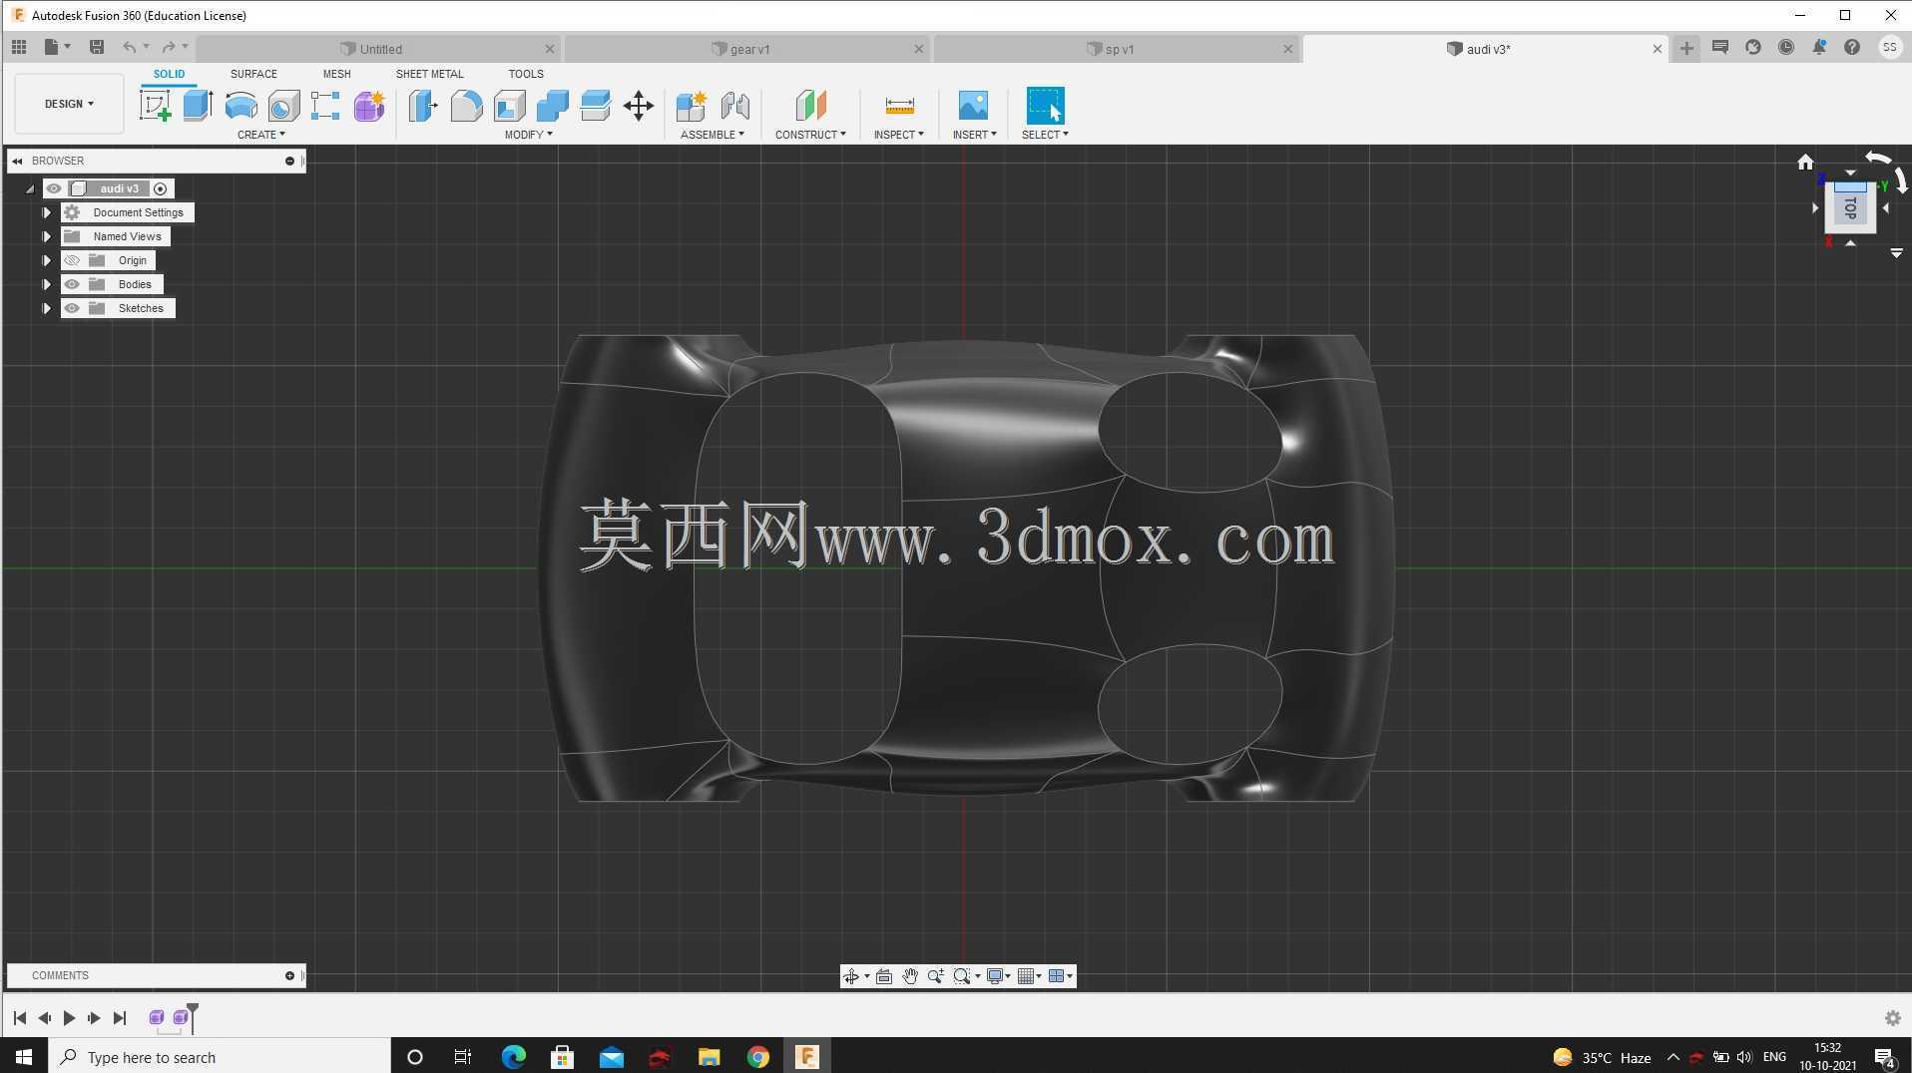Switch to the SURFACE tab
The width and height of the screenshot is (1912, 1073).
click(x=253, y=74)
